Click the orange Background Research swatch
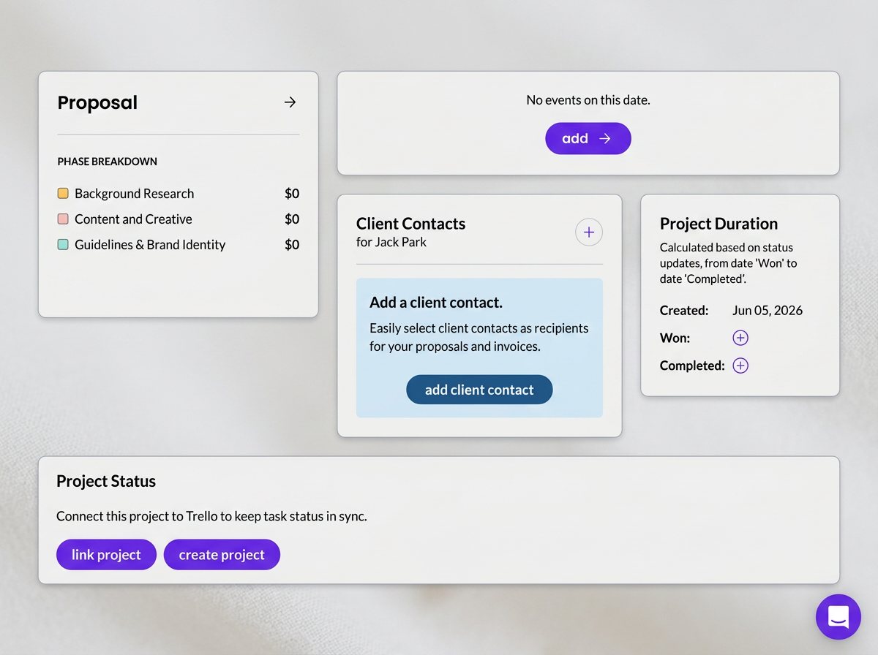Screen dimensions: 878x655 click(63, 194)
